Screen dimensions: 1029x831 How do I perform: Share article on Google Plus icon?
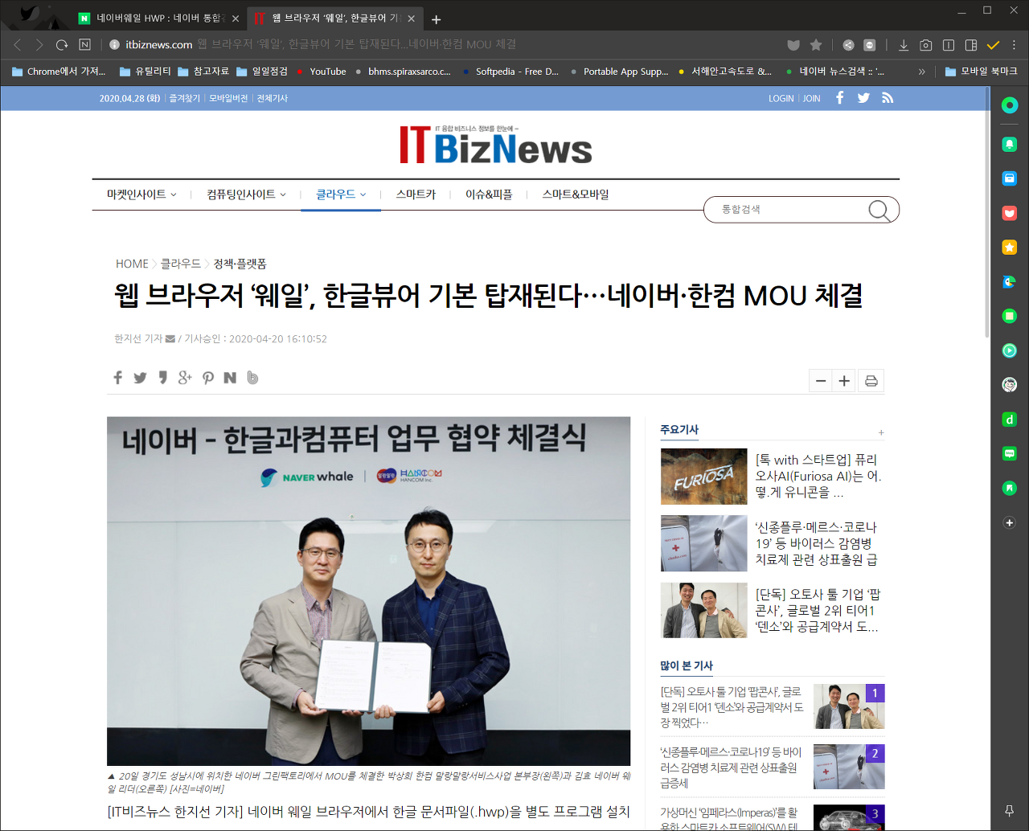[x=185, y=378]
